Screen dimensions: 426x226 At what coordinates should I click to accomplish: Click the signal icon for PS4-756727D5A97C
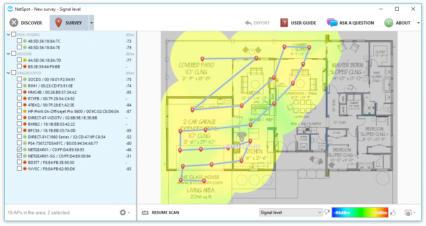pyautogui.click(x=25, y=143)
